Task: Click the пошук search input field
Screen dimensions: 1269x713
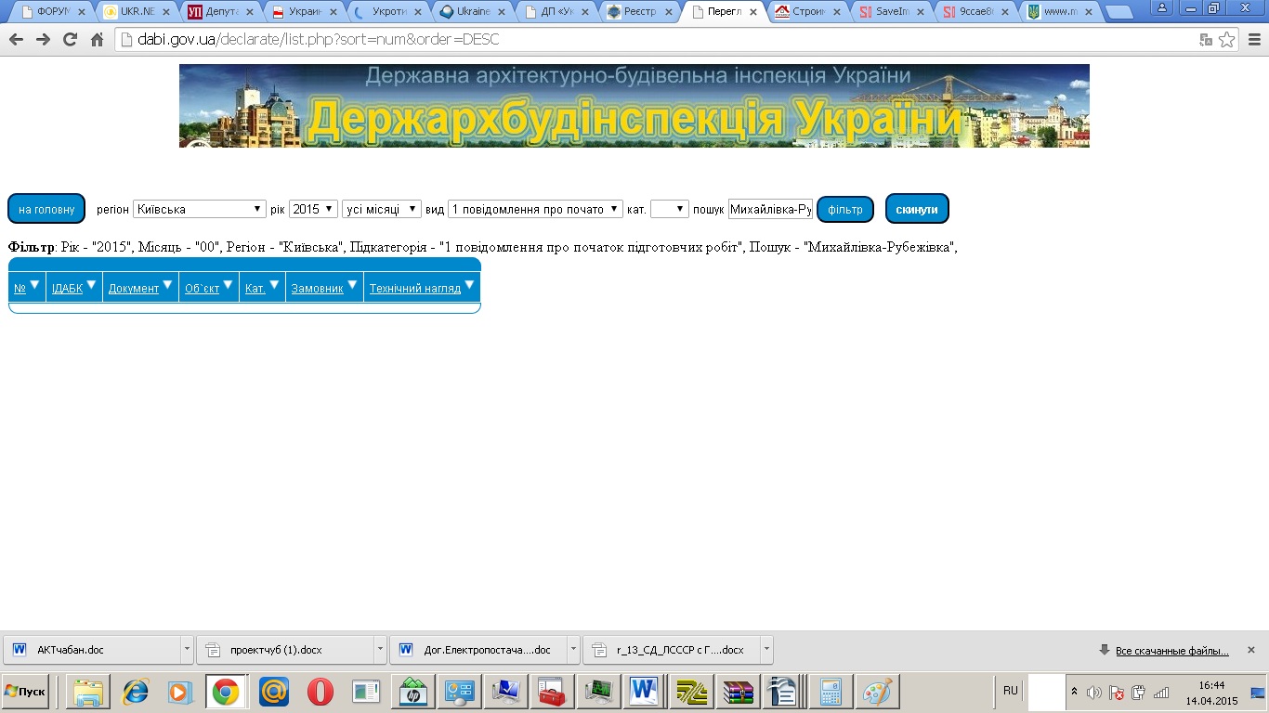Action: point(771,209)
